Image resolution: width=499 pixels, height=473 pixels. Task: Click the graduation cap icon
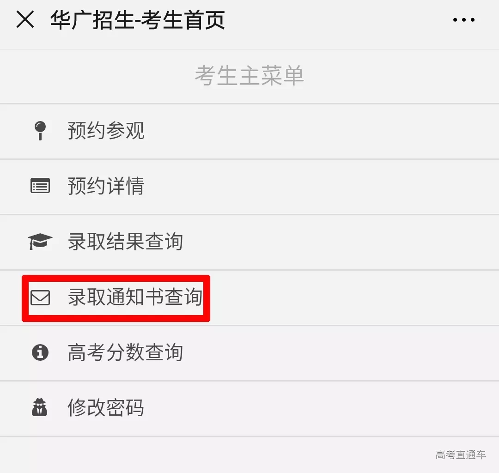[40, 241]
